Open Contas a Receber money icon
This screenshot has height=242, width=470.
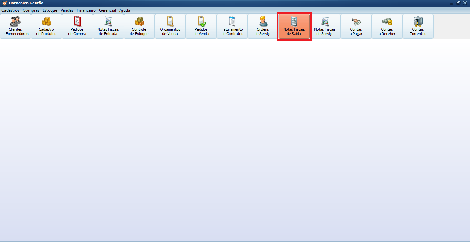click(387, 26)
